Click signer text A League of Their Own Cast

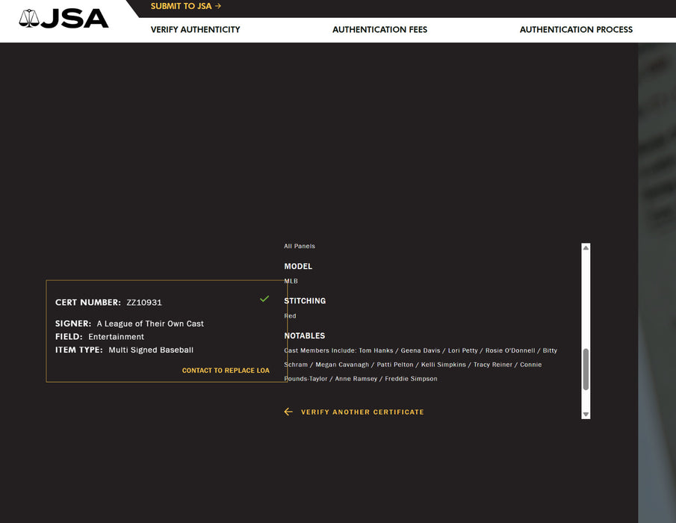pyautogui.click(x=150, y=324)
